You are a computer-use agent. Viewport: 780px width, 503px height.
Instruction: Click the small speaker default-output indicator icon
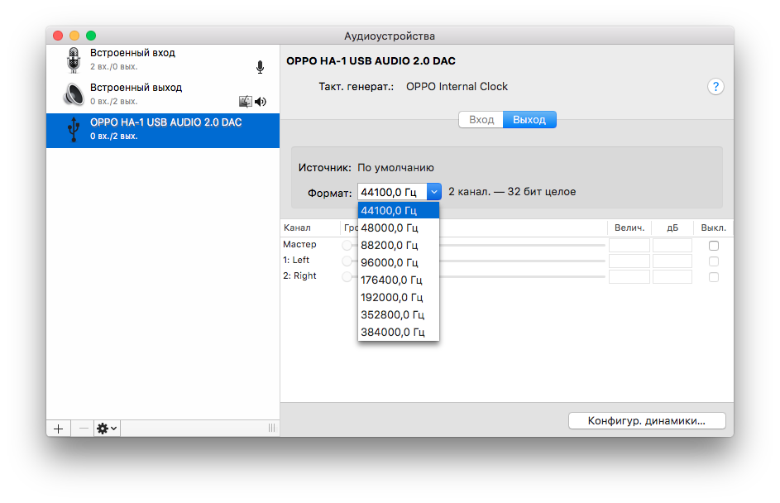pos(261,102)
